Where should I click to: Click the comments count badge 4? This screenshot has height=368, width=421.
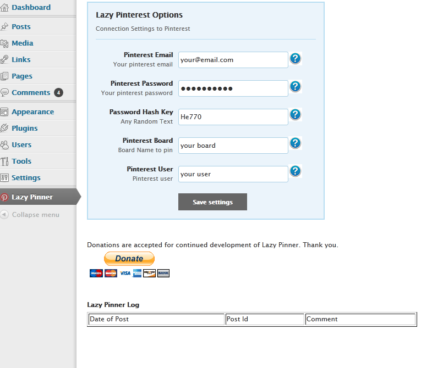(58, 92)
